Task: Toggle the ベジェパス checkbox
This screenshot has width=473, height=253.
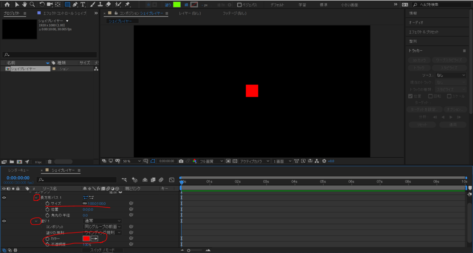Action: tap(240, 5)
